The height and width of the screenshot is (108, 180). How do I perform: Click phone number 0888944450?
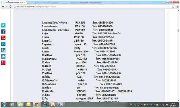(106, 23)
